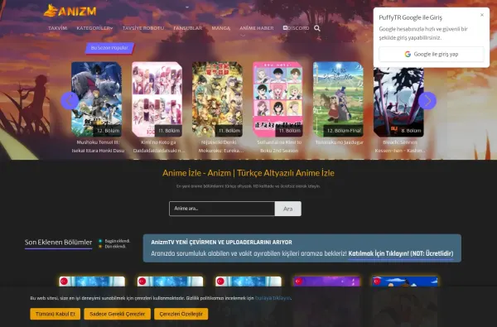Click Son Eklenen Bölümler heading
The image size is (497, 327).
(x=58, y=243)
